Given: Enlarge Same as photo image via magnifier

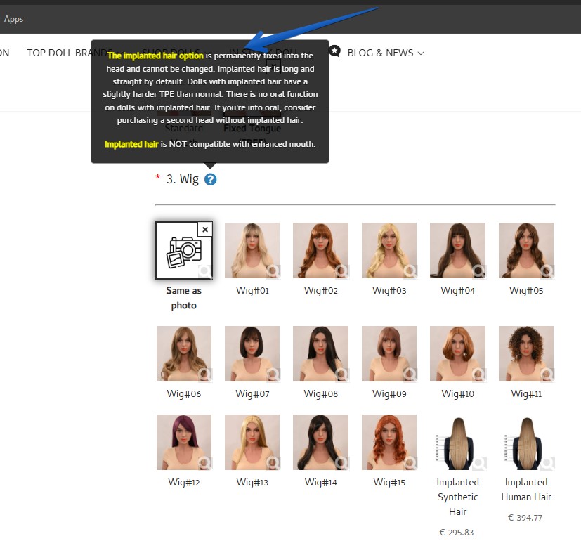Looking at the screenshot, I should [204, 271].
